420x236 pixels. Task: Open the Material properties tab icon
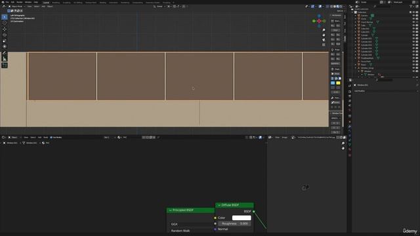point(350,149)
